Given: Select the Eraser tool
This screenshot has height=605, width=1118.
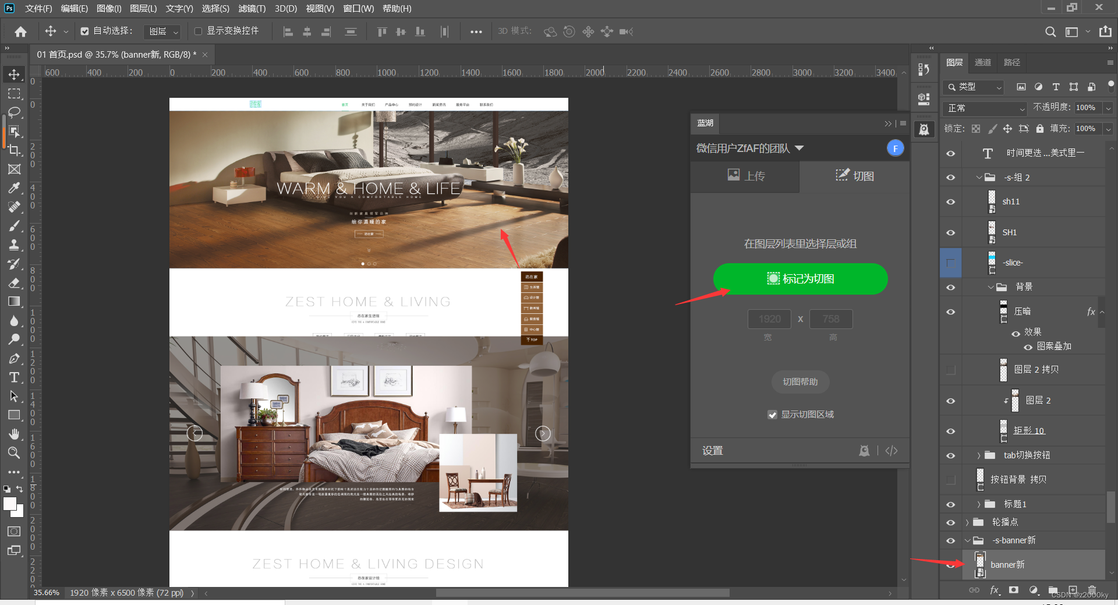Looking at the screenshot, I should [14, 282].
